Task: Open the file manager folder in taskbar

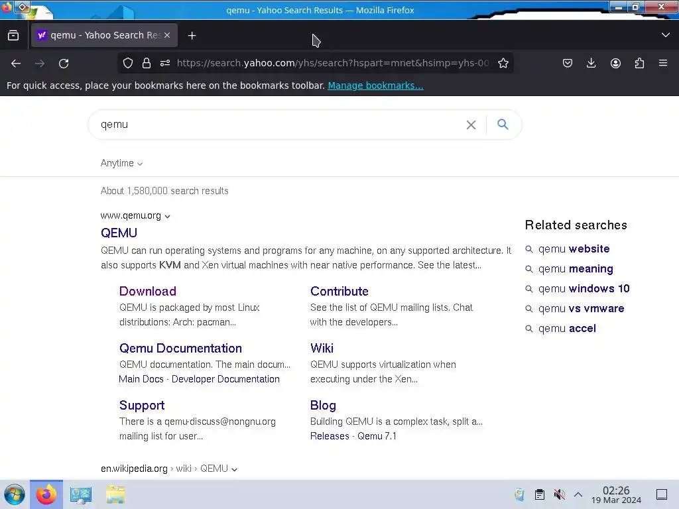Action: pyautogui.click(x=115, y=494)
